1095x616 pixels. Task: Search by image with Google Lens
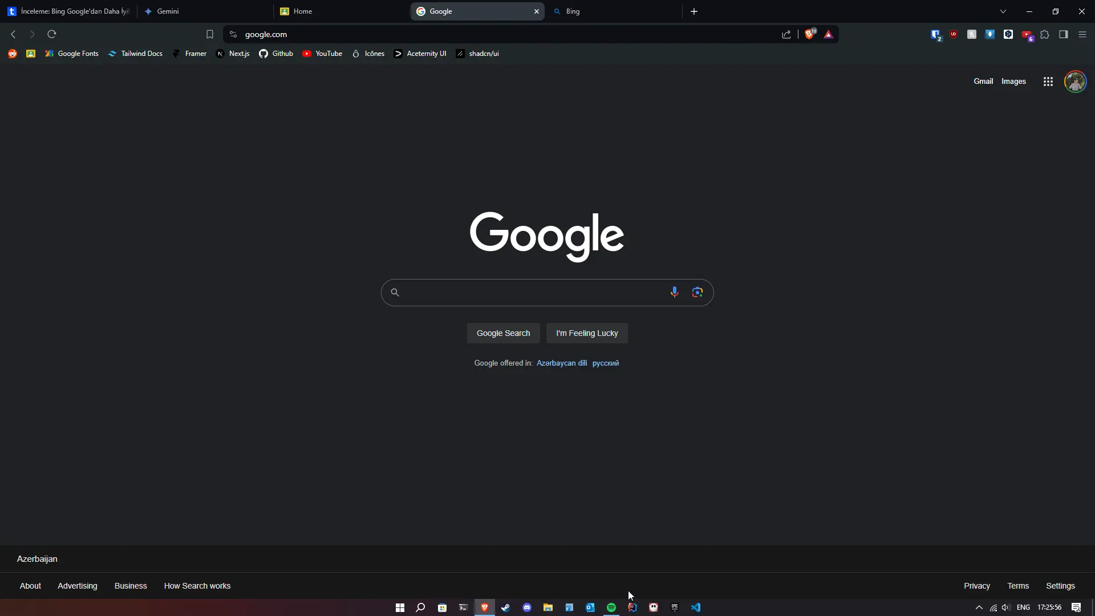(x=697, y=292)
